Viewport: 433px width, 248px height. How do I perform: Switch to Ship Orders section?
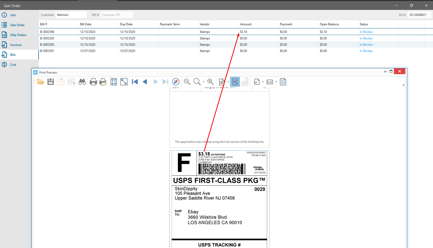(x=19, y=35)
